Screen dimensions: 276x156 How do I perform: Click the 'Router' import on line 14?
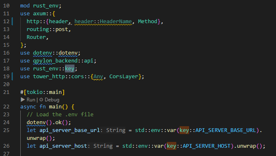tap(36, 37)
